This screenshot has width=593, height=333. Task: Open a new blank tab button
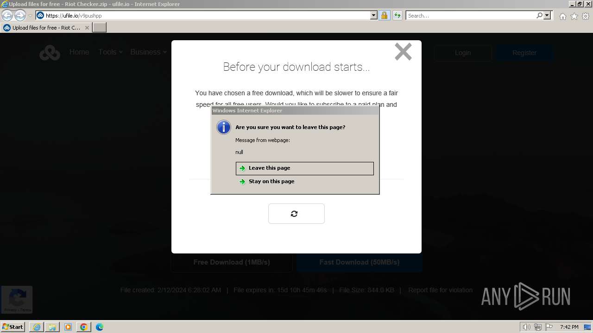click(100, 28)
